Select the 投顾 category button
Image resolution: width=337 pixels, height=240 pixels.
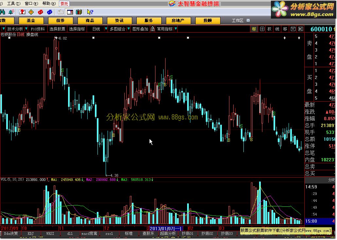coord(208,21)
